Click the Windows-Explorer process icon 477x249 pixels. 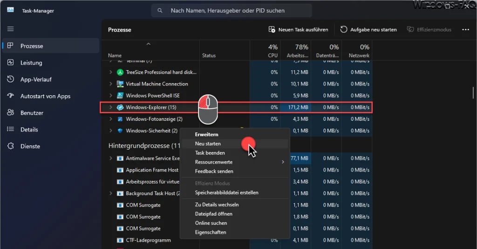120,107
